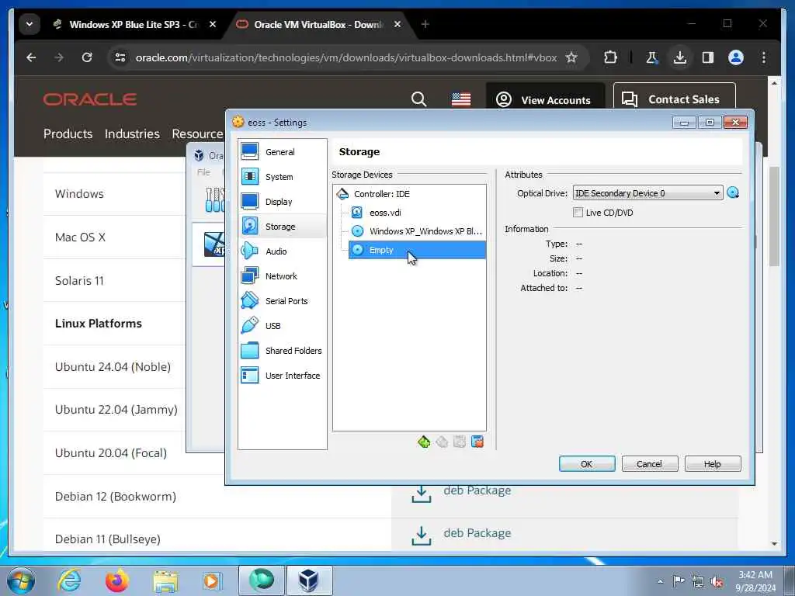795x596 pixels.
Task: Open Windows Explorer from the taskbar
Action: click(x=166, y=580)
